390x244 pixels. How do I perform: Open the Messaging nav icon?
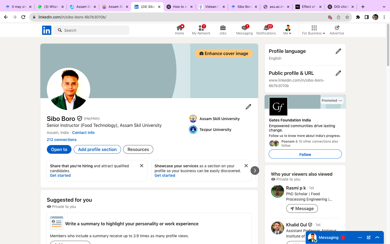click(244, 28)
